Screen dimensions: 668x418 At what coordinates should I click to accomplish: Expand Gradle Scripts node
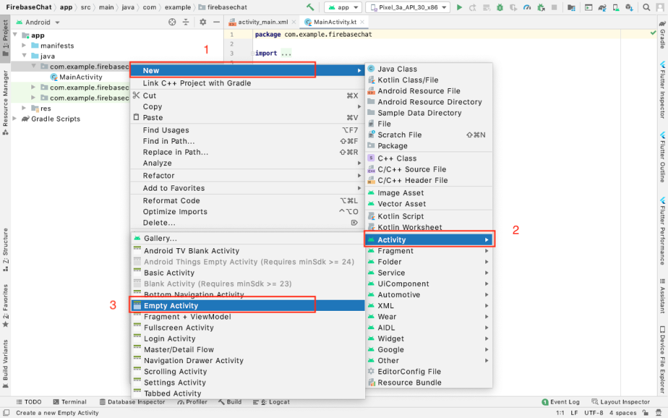pyautogui.click(x=15, y=119)
